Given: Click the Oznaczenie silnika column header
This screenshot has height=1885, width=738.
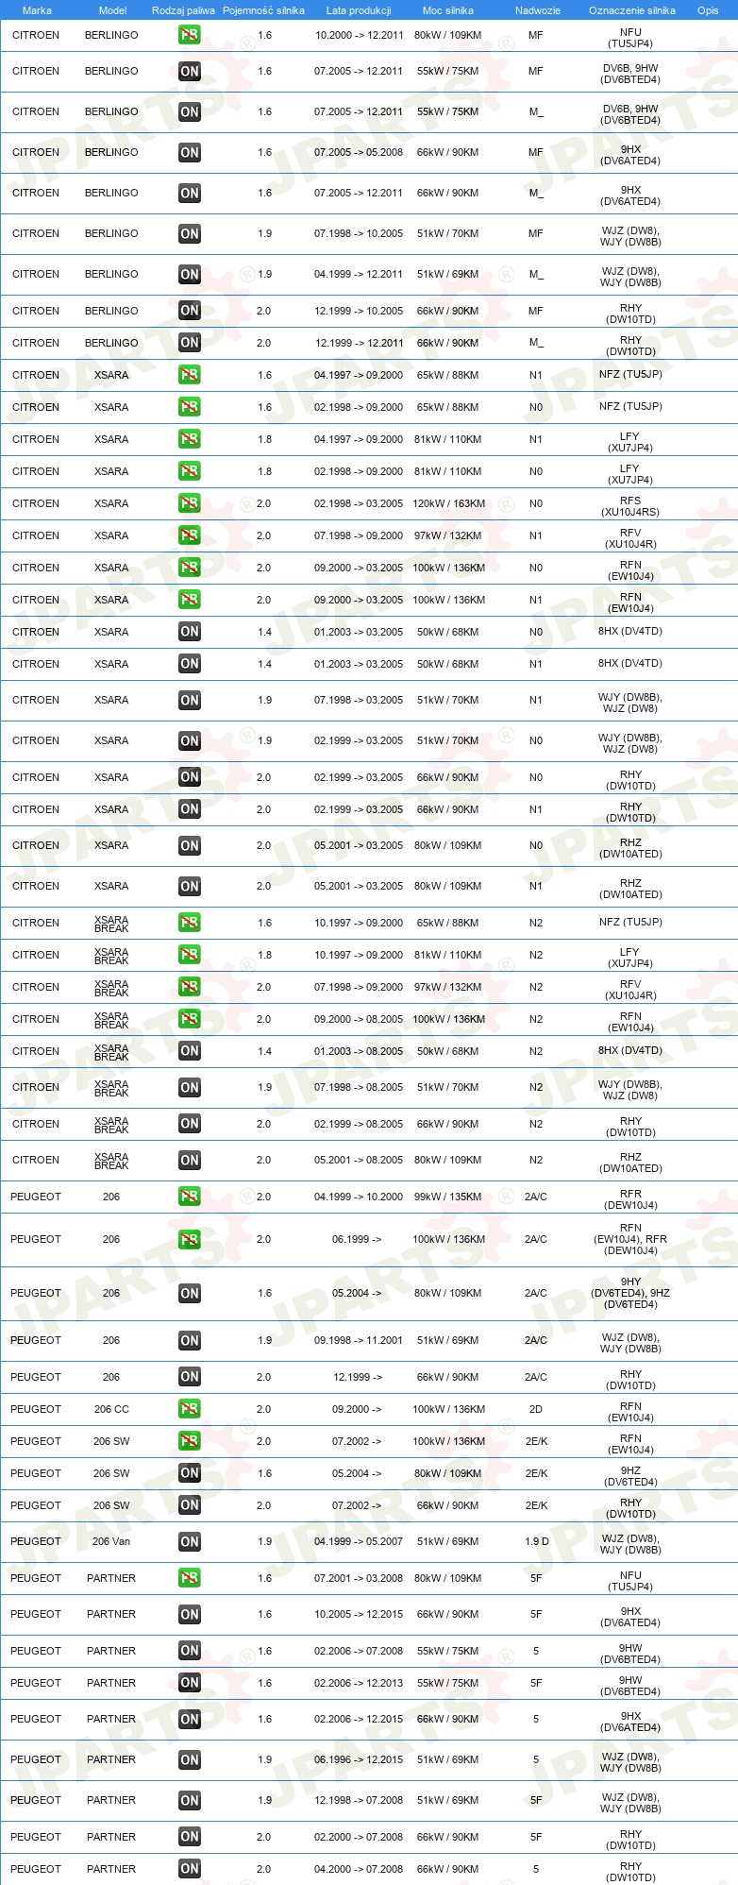Looking at the screenshot, I should pos(632,10).
